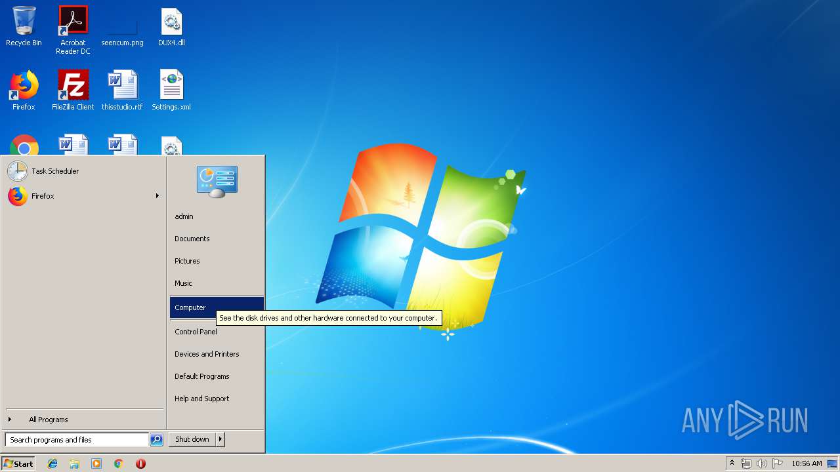
Task: Select thisstudio.rtf document on desktop
Action: coord(122,90)
